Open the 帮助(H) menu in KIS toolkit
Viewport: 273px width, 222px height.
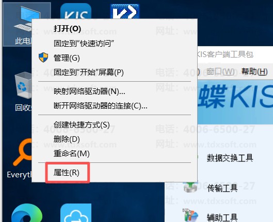[254, 71]
